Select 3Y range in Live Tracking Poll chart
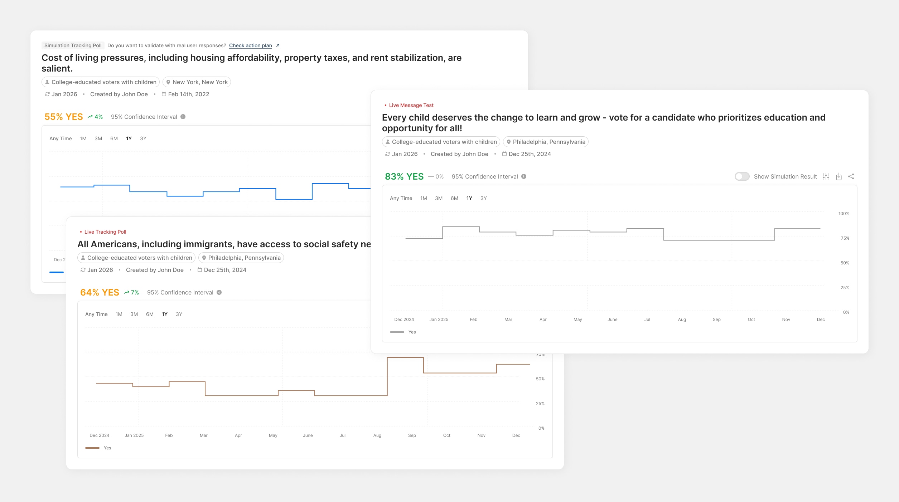This screenshot has height=502, width=899. click(179, 314)
